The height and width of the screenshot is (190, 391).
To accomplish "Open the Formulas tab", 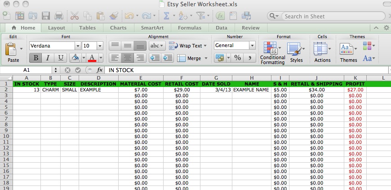I will click(190, 28).
